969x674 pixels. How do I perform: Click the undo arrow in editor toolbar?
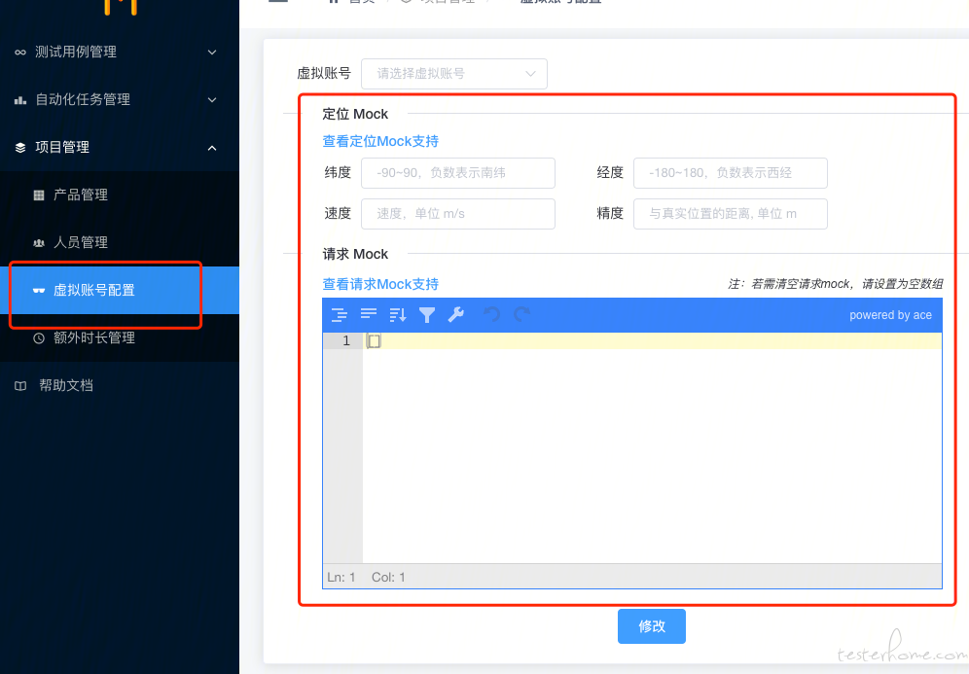coord(492,315)
